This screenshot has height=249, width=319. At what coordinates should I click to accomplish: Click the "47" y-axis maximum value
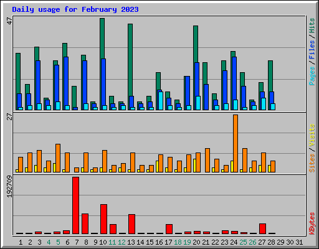(x=9, y=21)
